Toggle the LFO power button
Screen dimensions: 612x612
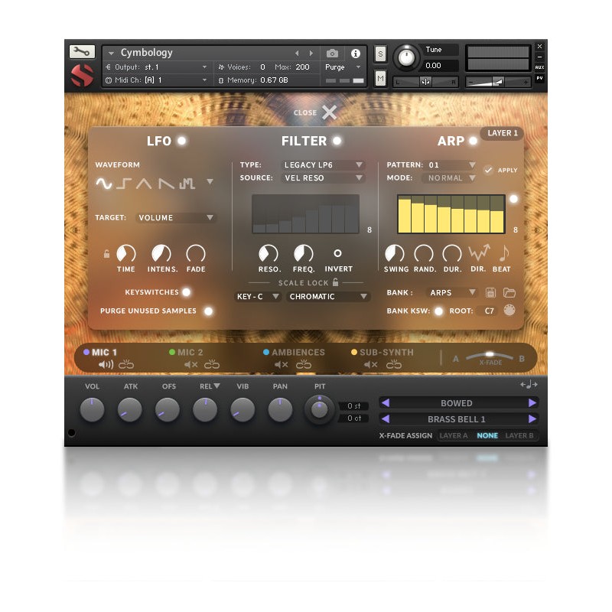click(x=182, y=141)
